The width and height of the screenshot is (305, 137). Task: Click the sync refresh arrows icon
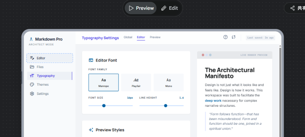pos(234,37)
